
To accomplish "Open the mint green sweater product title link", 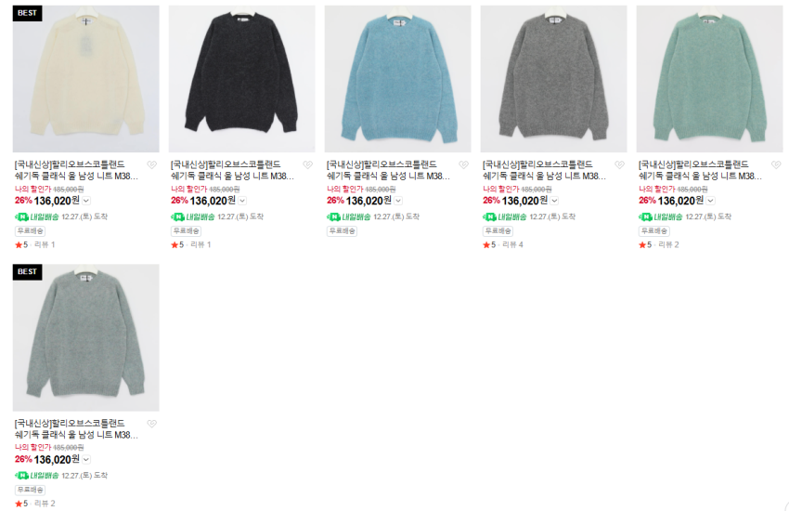I will [700, 170].
